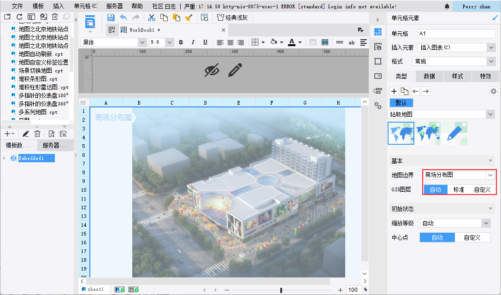Set GIS图层 to 标准
Image resolution: width=501 pixels, height=295 pixels.
[x=459, y=189]
